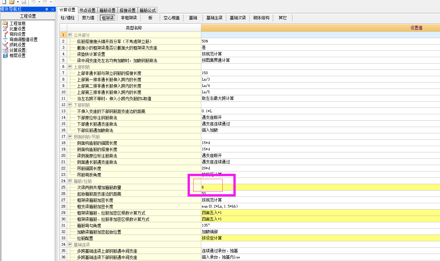Viewport: 440px width, 261px height.
Task: Select the 框架梁 category button
Action: click(108, 18)
